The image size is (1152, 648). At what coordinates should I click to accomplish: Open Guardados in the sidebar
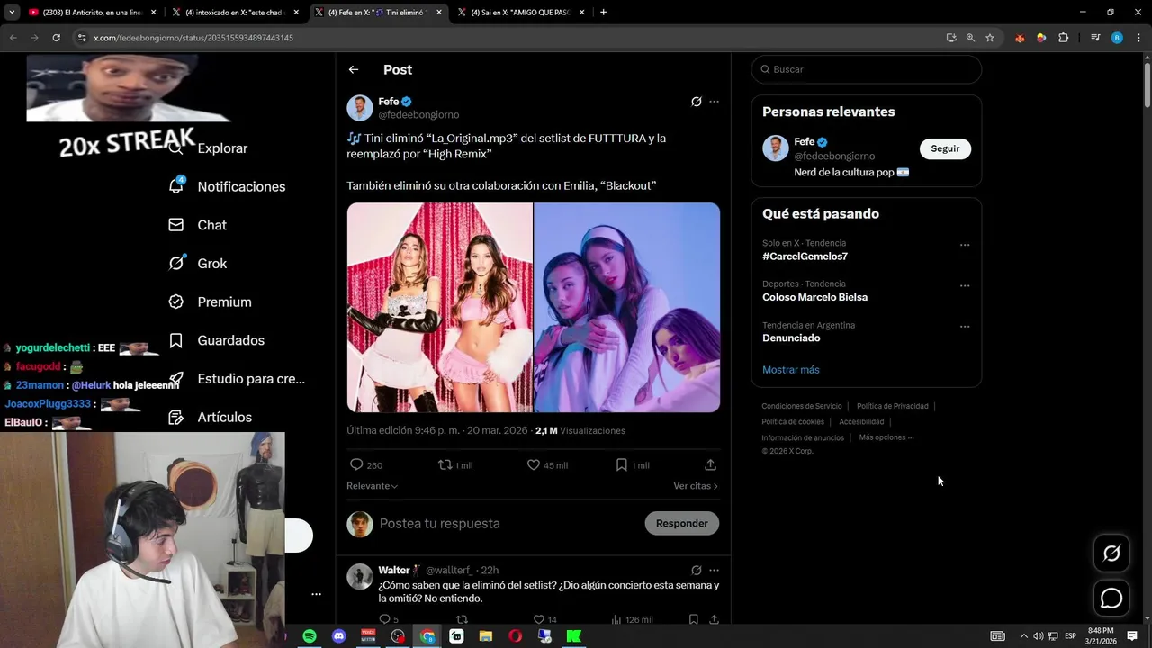216,340
